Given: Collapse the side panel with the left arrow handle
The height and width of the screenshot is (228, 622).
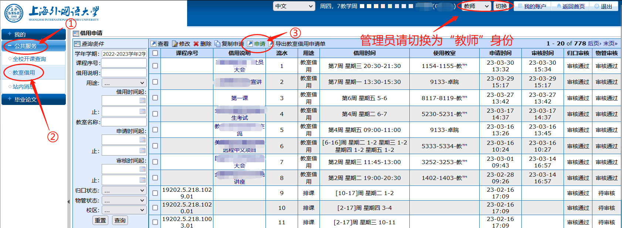Looking at the screenshot, I should pyautogui.click(x=68, y=202).
